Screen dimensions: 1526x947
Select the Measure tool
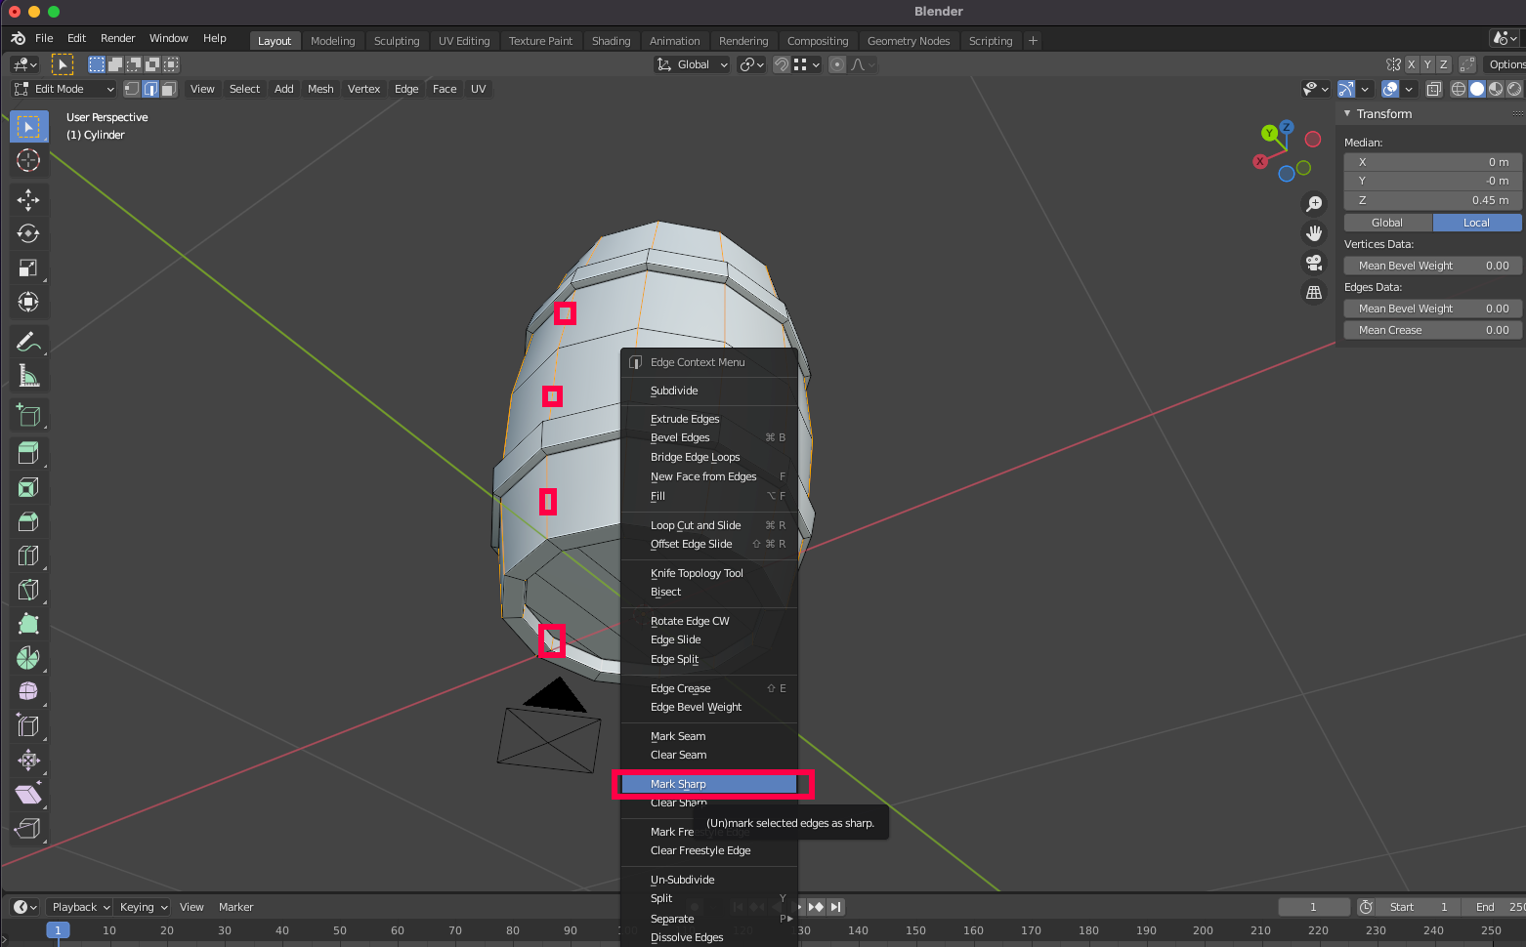click(28, 376)
